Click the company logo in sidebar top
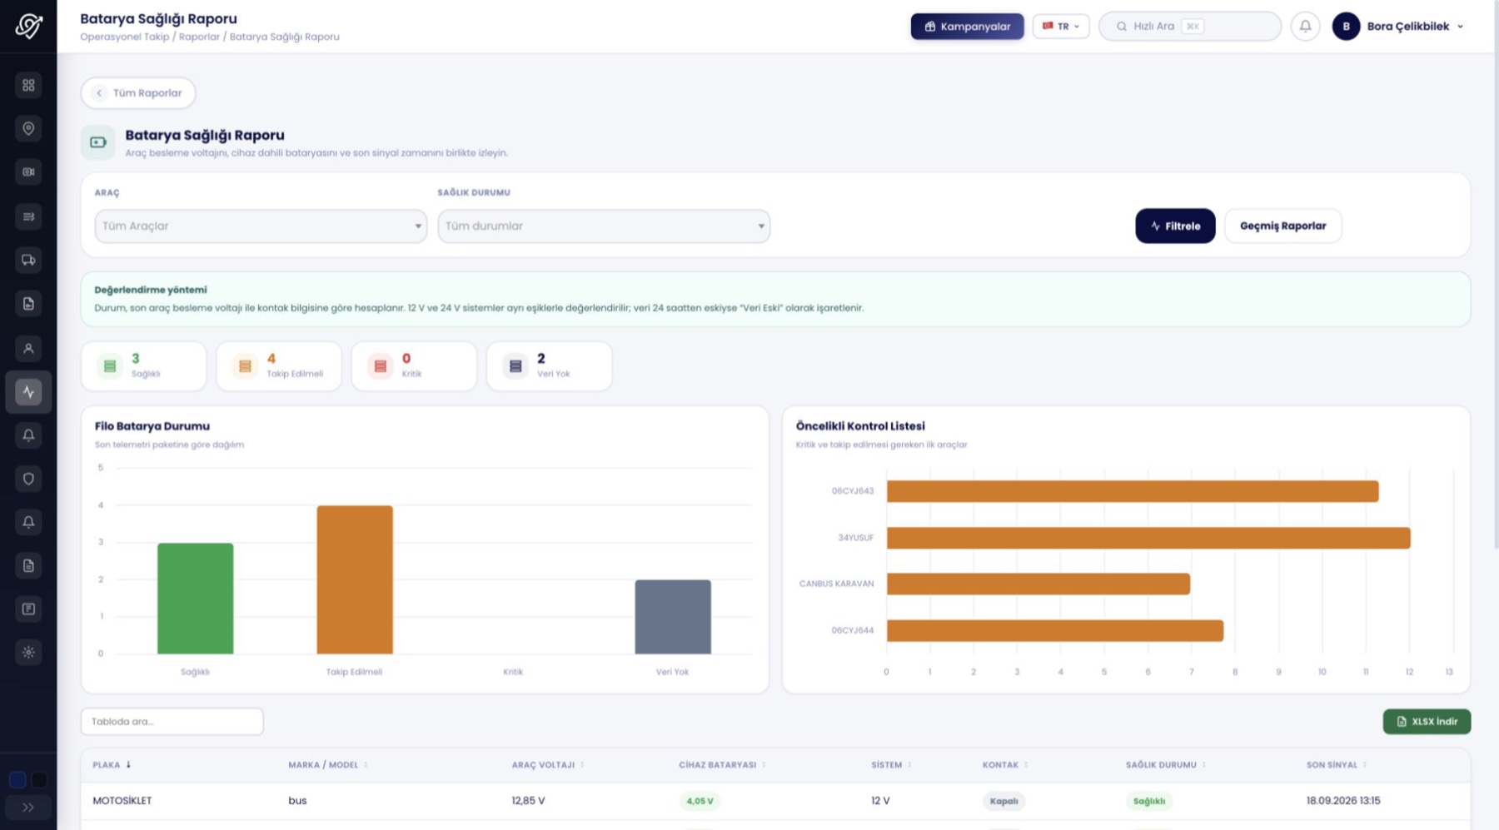The height and width of the screenshot is (830, 1499). (28, 26)
